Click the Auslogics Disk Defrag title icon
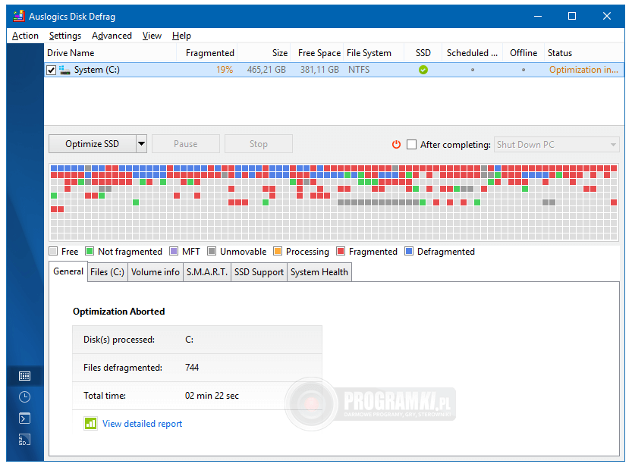This screenshot has height=467, width=632. coord(19,16)
